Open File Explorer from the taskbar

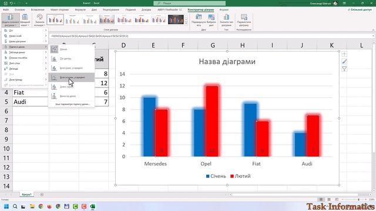click(x=32, y=206)
